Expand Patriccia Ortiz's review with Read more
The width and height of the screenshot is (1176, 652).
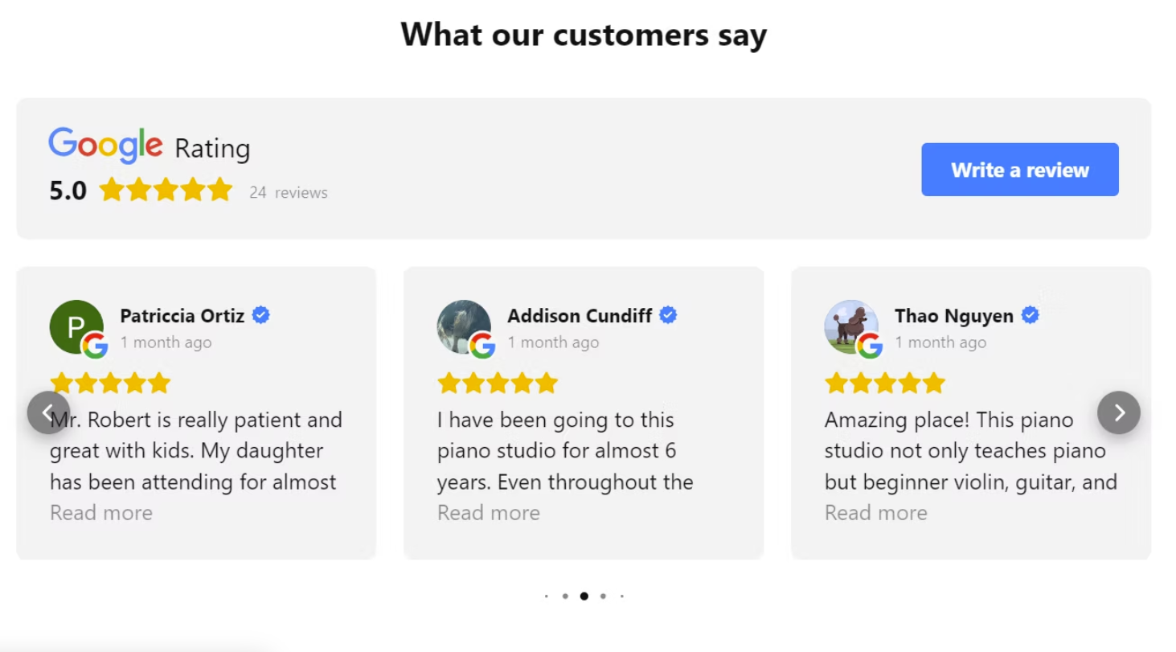coord(101,513)
